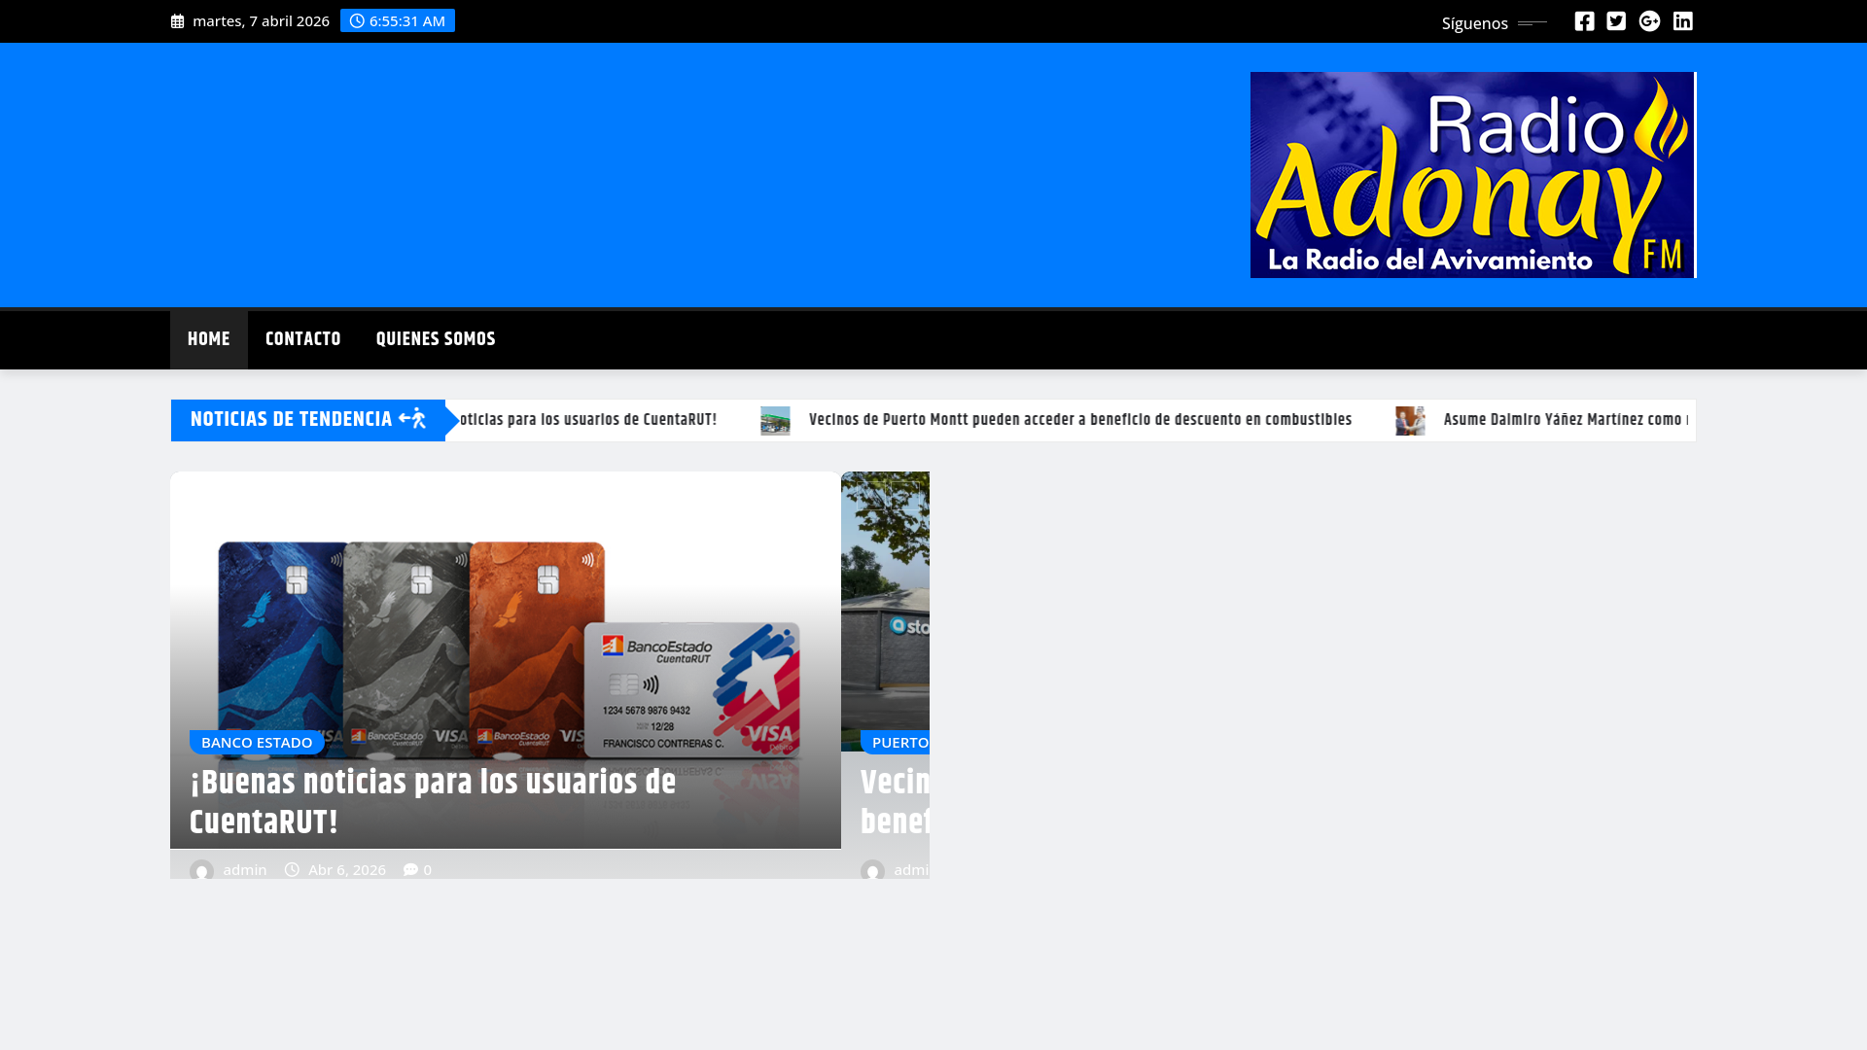Go to the HOME menu item

[209, 339]
